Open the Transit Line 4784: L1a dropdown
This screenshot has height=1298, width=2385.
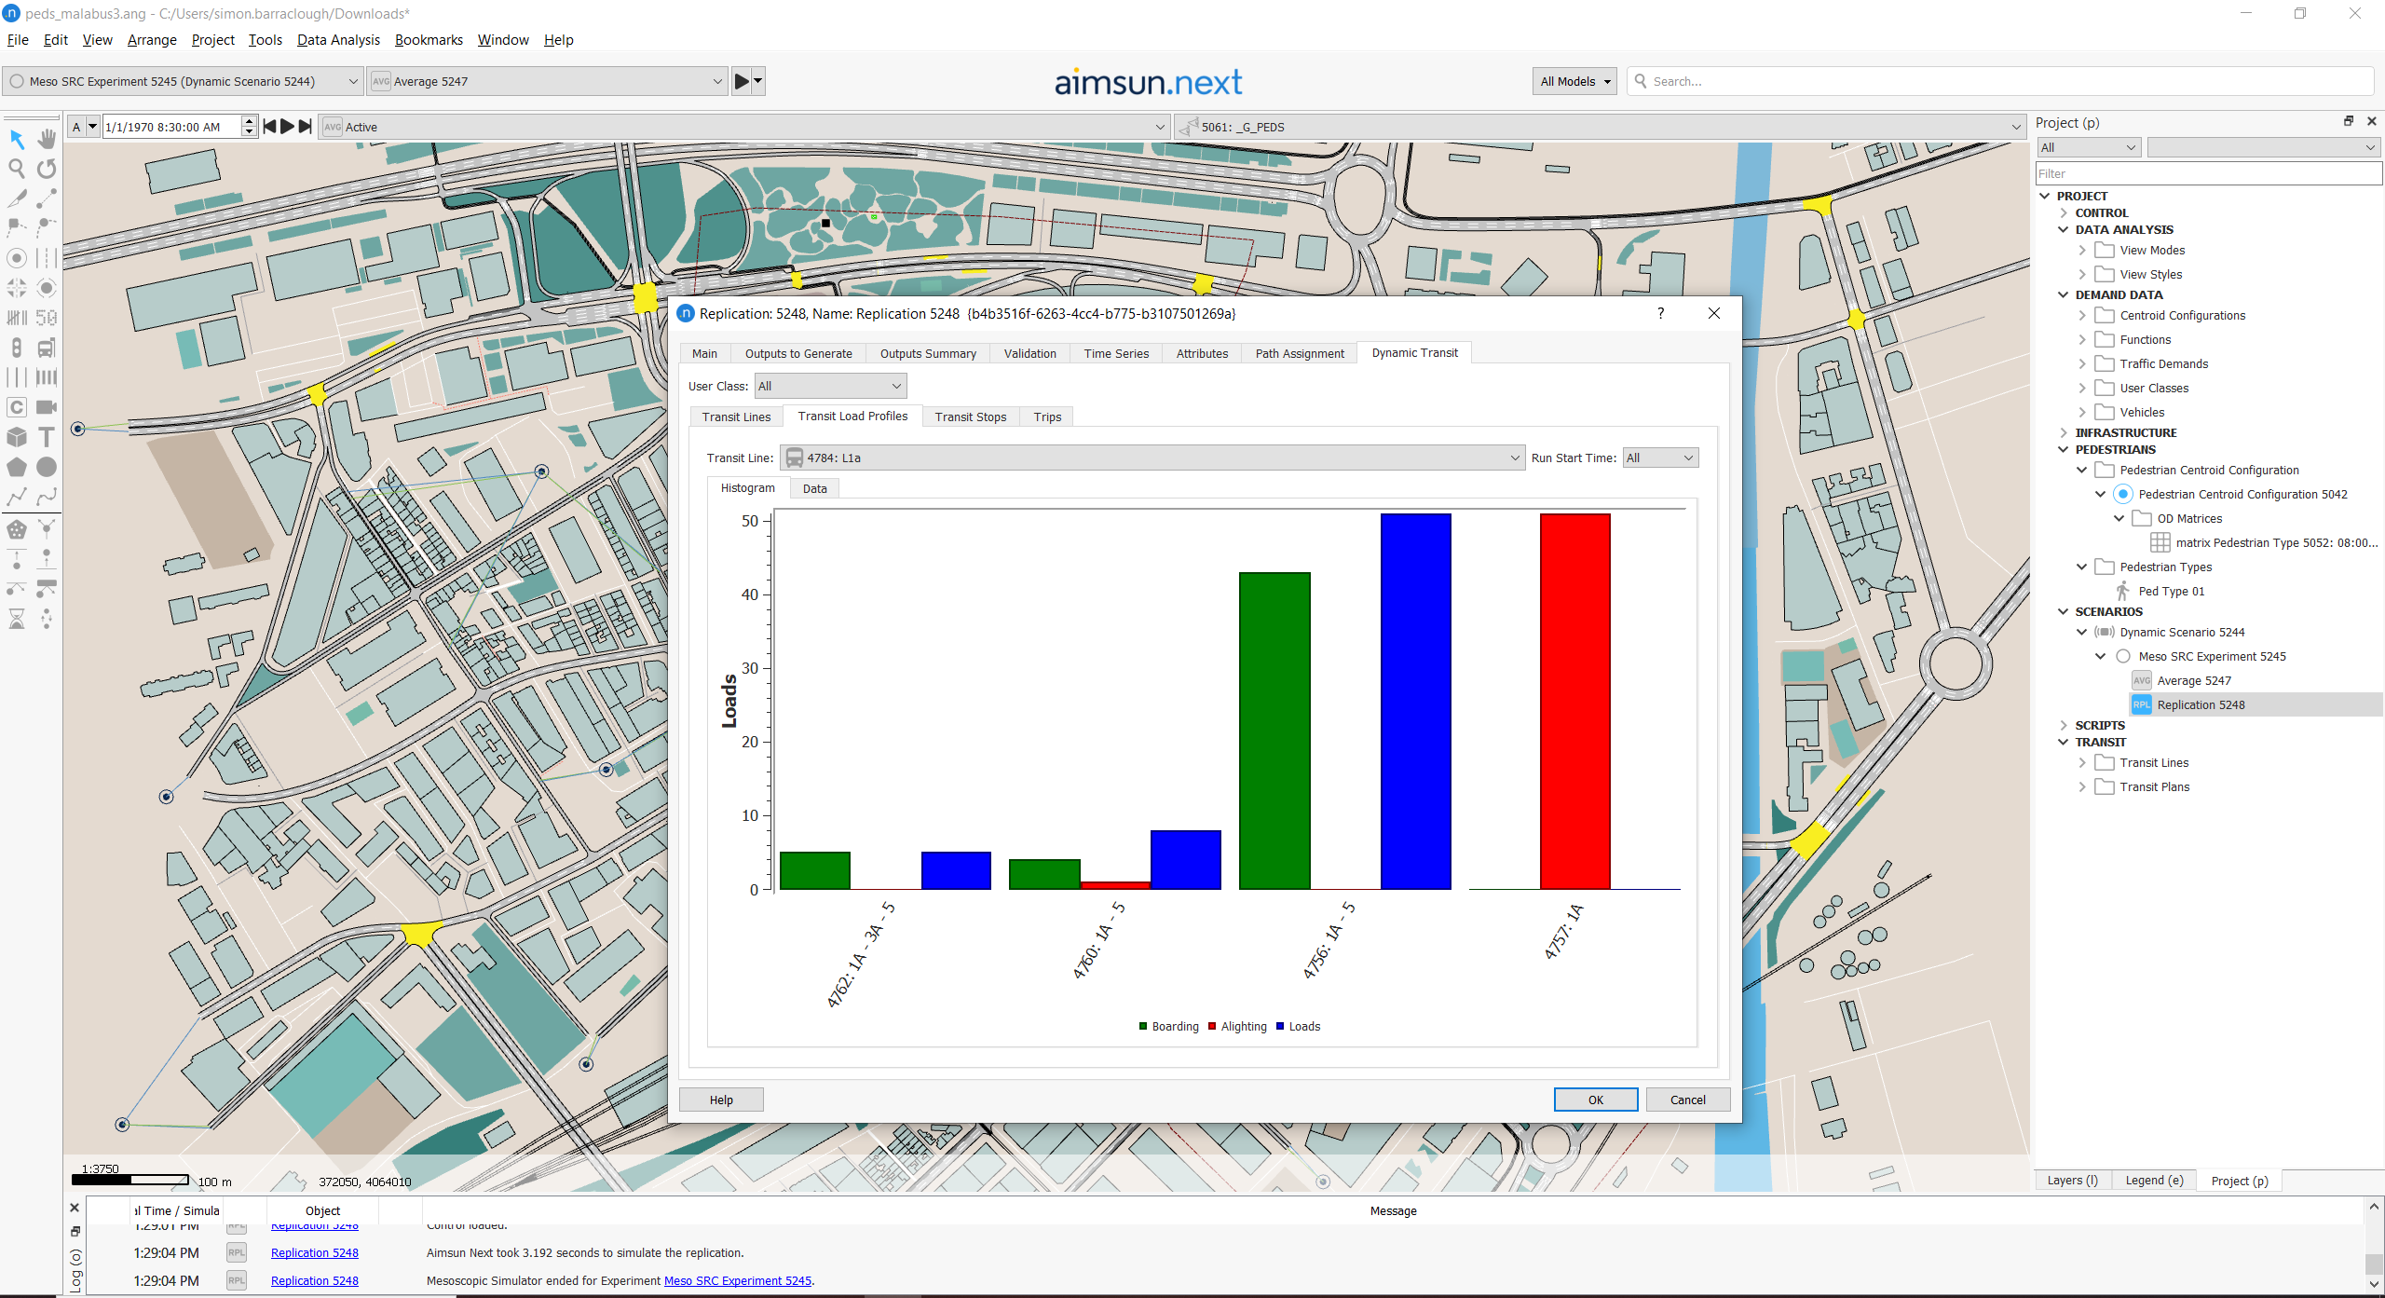[x=1152, y=458]
